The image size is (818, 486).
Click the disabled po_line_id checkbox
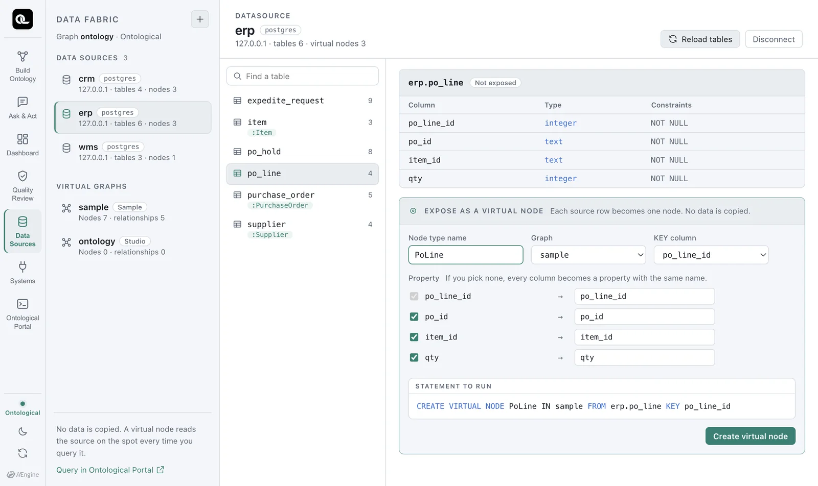[x=414, y=296]
